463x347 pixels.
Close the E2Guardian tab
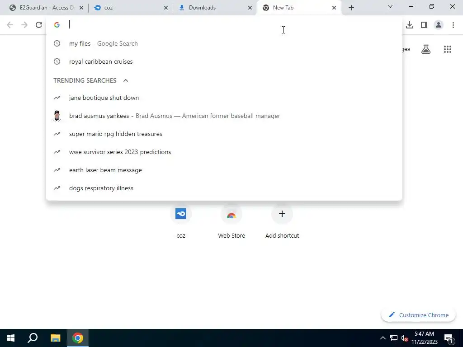[x=81, y=8]
